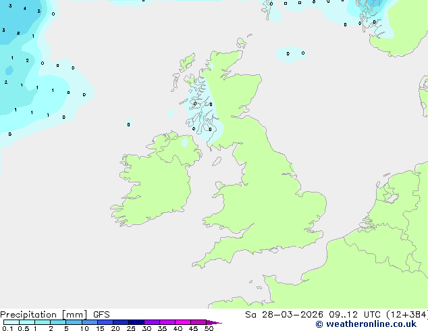Pick the legend swatch between 1 and 2
Screen dimensions: 428x331
(x=43, y=322)
